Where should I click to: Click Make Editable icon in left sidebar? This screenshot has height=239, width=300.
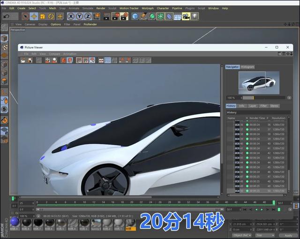pos(4,28)
